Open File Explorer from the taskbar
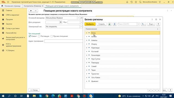This screenshot has height=98, width=174. (34, 96)
